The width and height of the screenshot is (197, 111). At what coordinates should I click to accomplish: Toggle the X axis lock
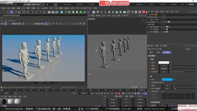[x=33, y=12]
